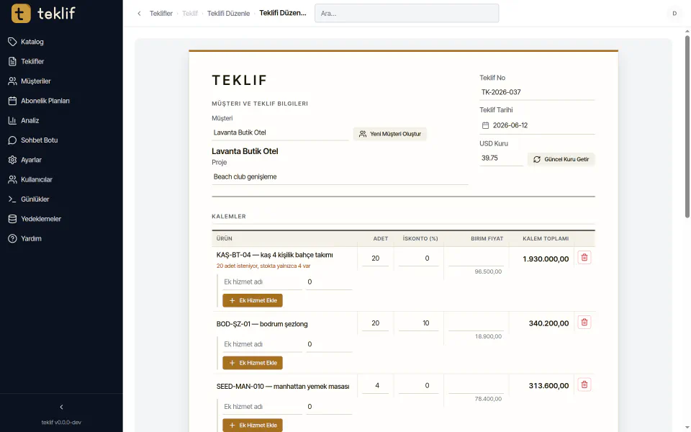The image size is (691, 432).
Task: Click the Lavanta Butik Otel bold heading
Action: point(245,151)
